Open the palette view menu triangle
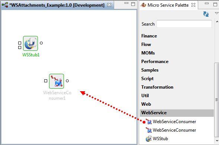The height and width of the screenshot is (145, 219). [x=217, y=13]
